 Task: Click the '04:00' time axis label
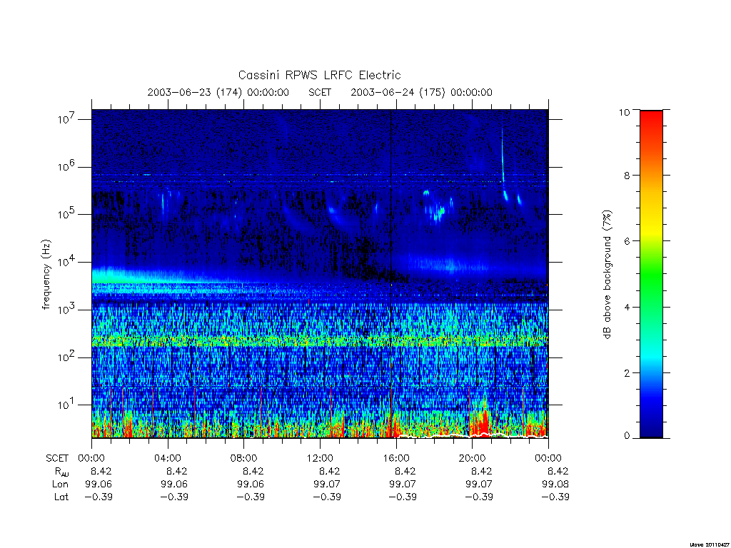click(x=168, y=458)
